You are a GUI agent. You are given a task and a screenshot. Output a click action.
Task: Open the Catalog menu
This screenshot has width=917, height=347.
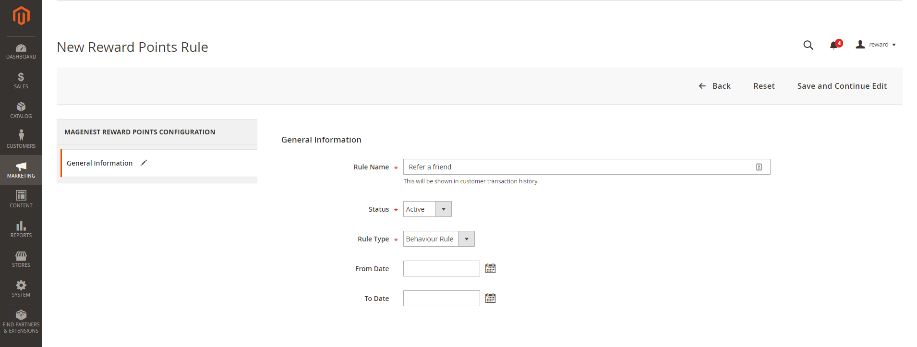tap(21, 110)
